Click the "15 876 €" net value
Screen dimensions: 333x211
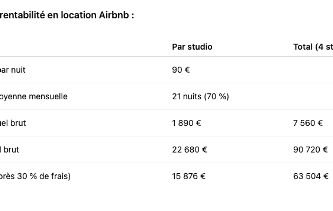[x=189, y=176]
